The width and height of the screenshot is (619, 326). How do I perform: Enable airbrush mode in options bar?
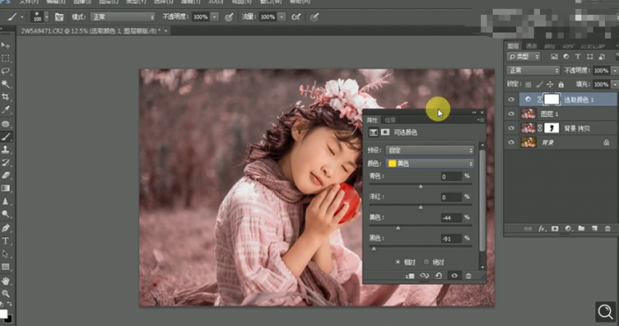point(296,17)
